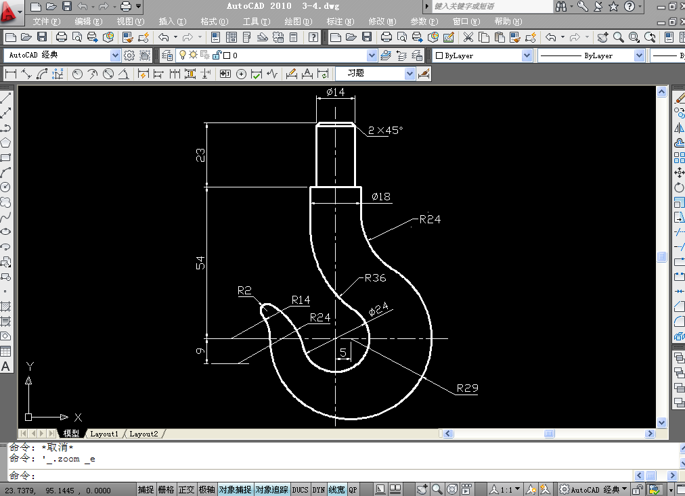Open the Layer Properties Manager
685x496 pixels.
167,55
